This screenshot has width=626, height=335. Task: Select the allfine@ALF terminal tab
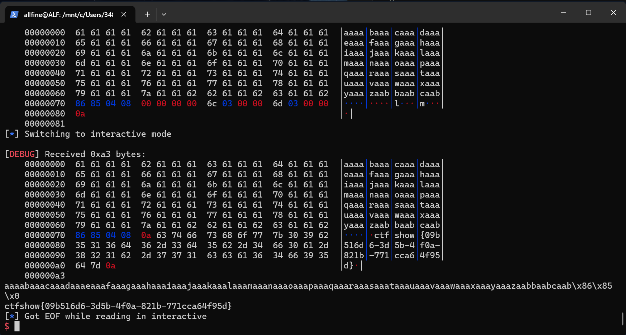coord(70,14)
